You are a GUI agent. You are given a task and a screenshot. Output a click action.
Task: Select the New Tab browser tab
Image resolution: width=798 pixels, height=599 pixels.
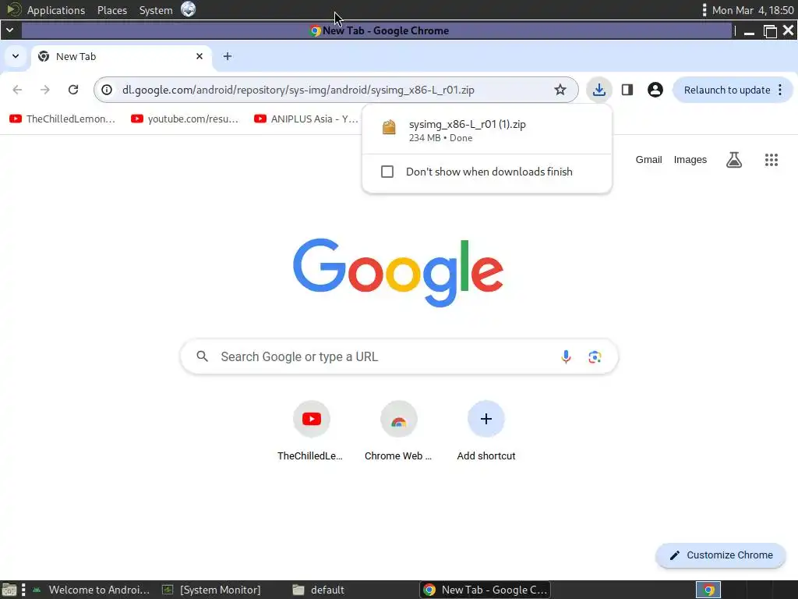(x=122, y=56)
